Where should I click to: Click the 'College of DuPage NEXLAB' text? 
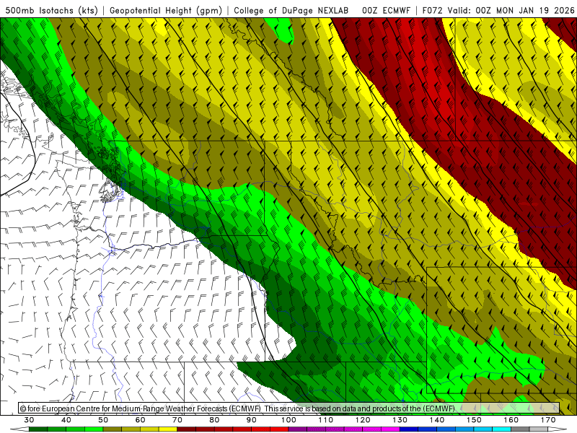point(291,11)
